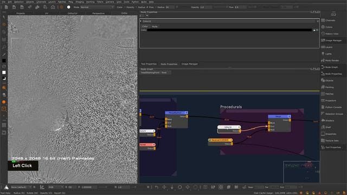Click the Procedurals backdrop title
Screen dimensions: 347x195
[x=231, y=107]
